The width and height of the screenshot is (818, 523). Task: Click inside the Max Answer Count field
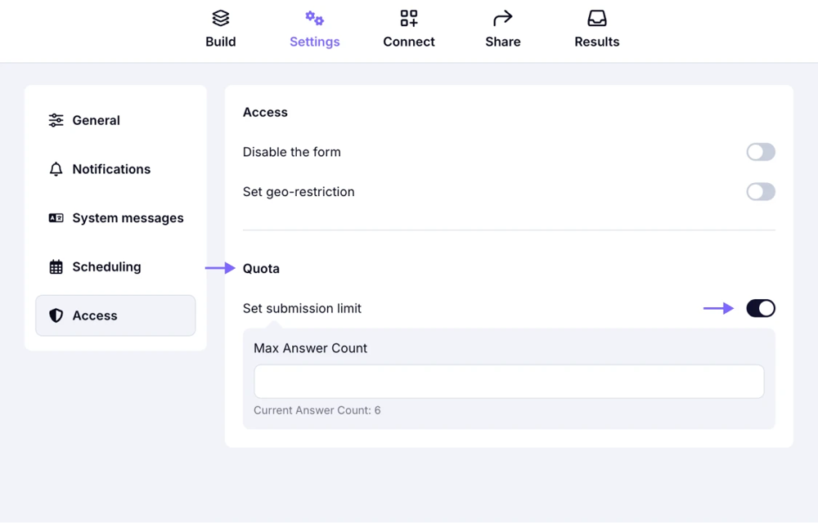click(509, 381)
